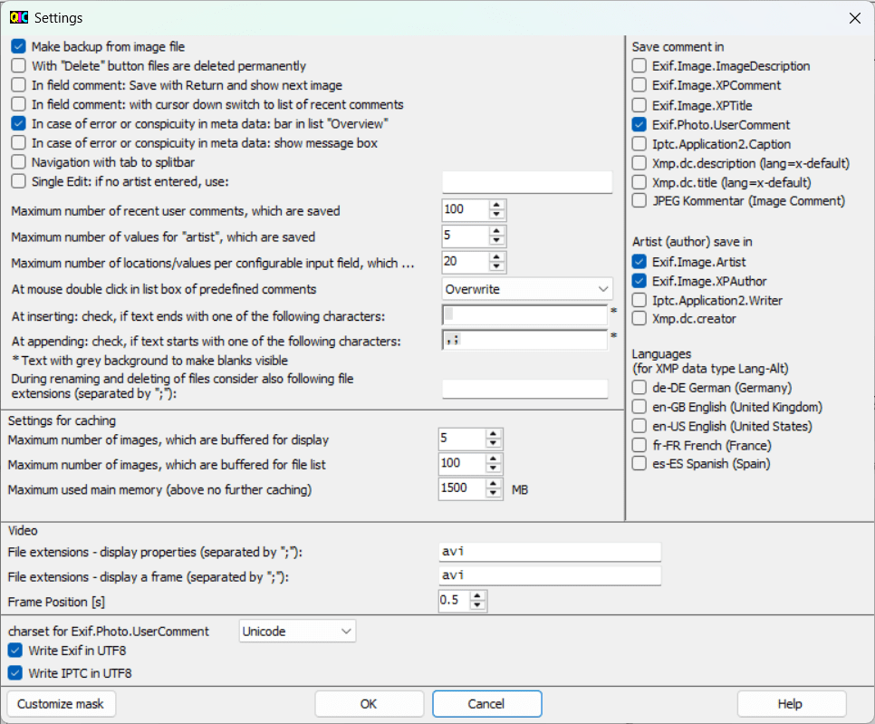Increase Frame Position seconds value
Viewport: 875px width, 724px height.
(x=477, y=595)
